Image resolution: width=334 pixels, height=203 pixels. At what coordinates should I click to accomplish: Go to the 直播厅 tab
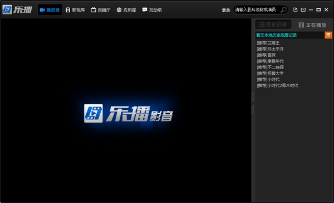101,10
